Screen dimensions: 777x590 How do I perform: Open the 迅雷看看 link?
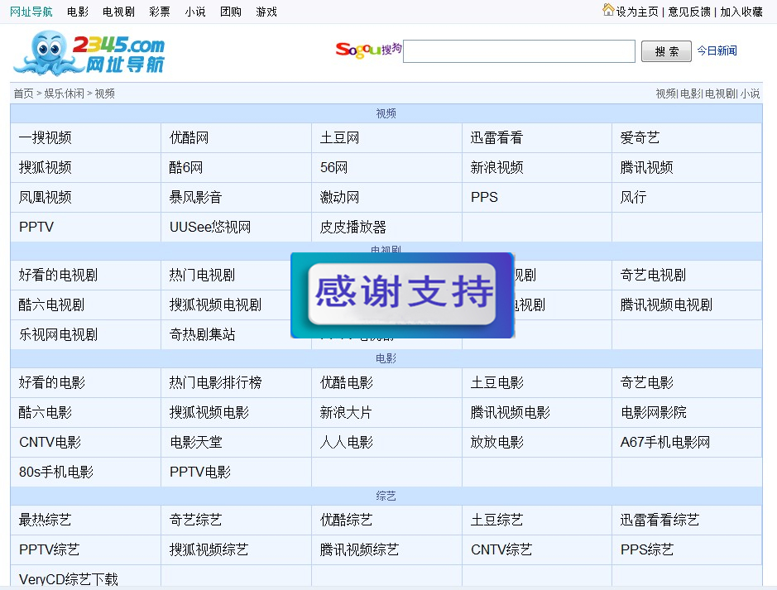click(496, 137)
